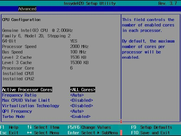This screenshot has height=136, width=181.
Task: Toggle Virtualization Technology <Disabled> value
Action: pyautogui.click(x=81, y=106)
